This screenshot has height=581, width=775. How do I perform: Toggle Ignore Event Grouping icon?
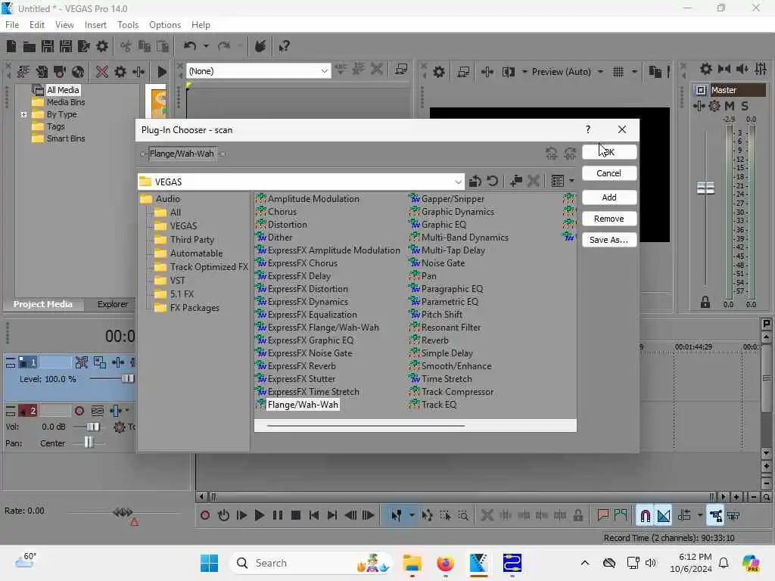[733, 516]
